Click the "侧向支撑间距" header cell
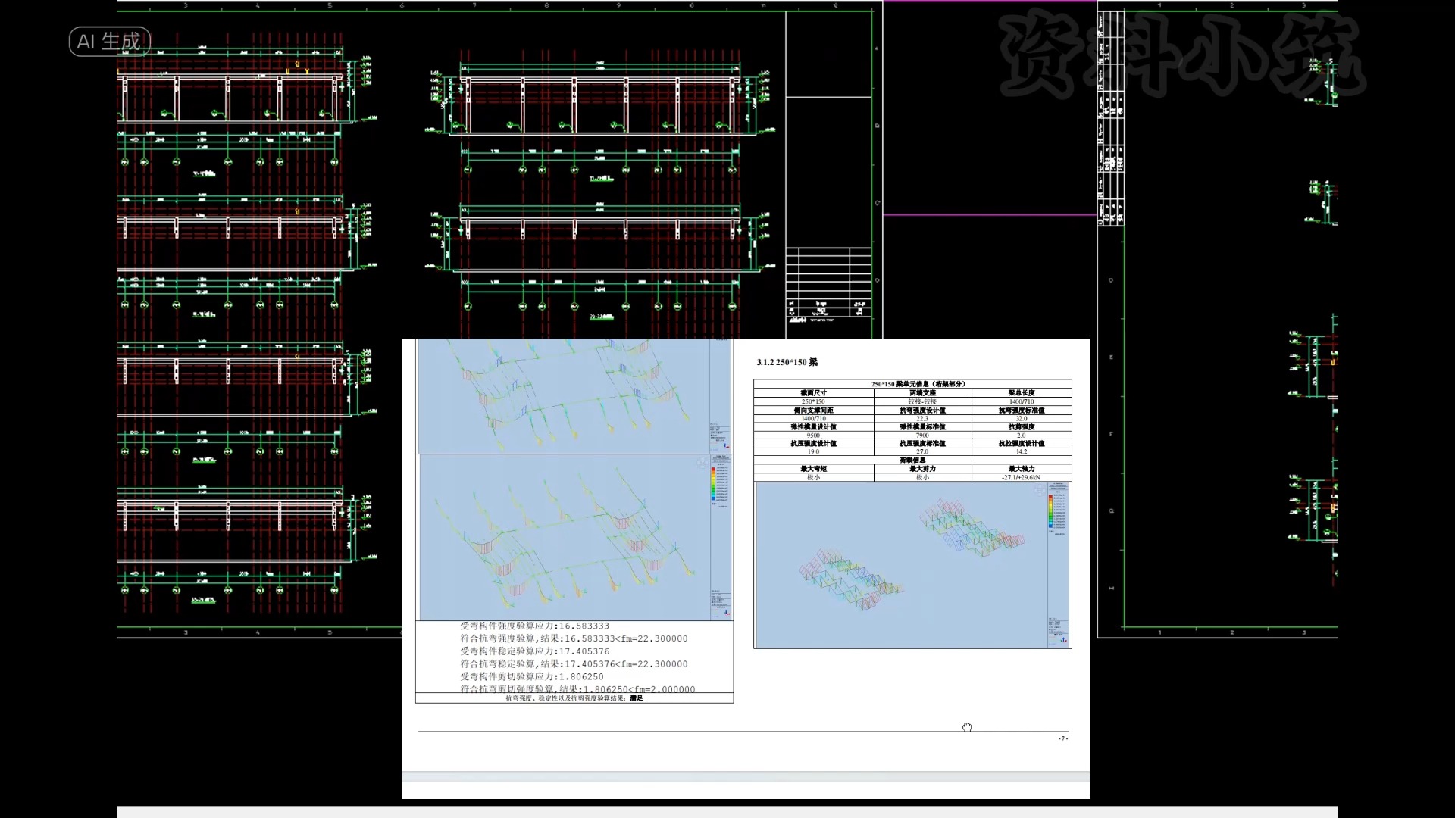This screenshot has width=1455, height=818. tap(813, 411)
